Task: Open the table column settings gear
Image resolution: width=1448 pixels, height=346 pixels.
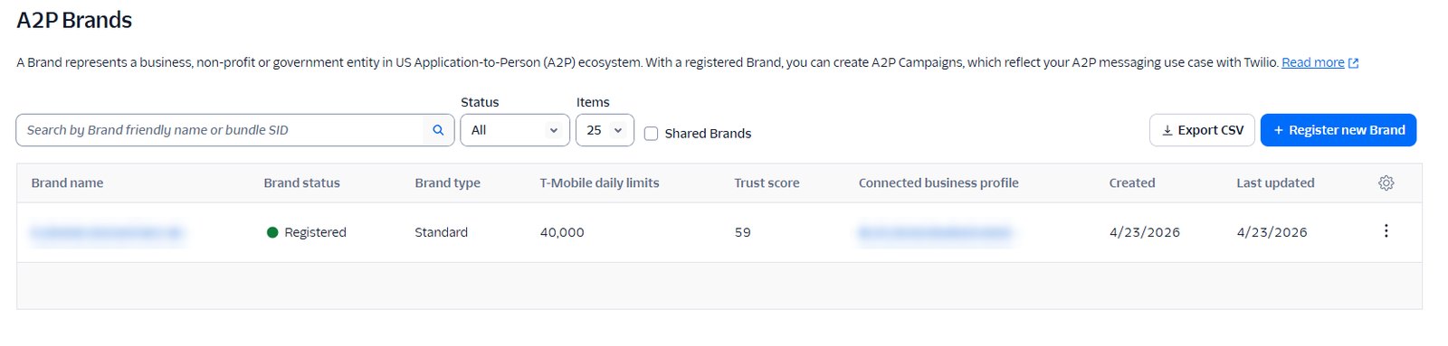Action: tap(1386, 183)
